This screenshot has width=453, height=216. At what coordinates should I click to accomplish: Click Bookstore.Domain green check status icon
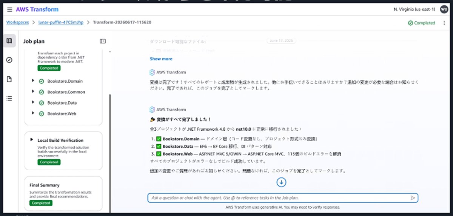tap(41, 81)
